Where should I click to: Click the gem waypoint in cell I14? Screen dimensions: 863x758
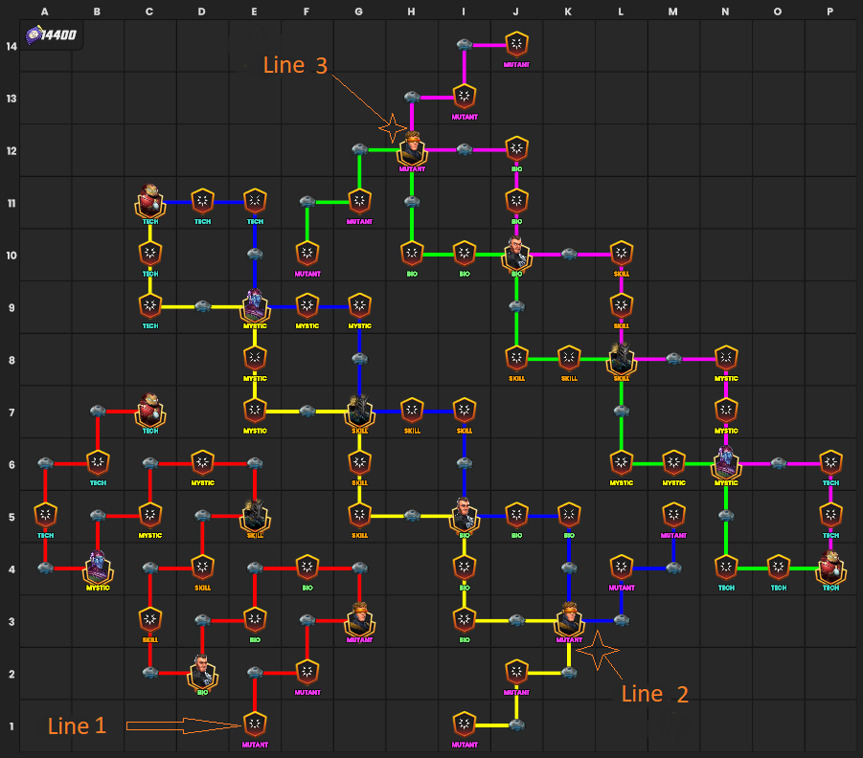pyautogui.click(x=464, y=44)
